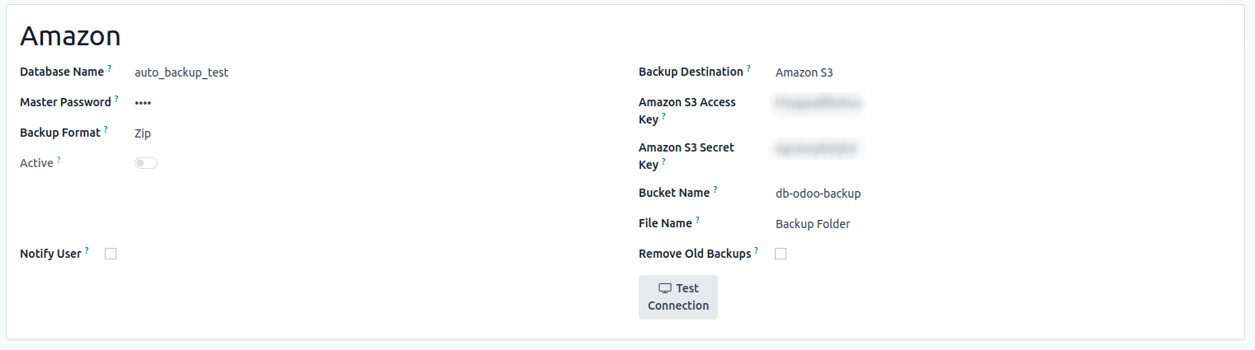Enable the Remove Old Backups checkbox

[x=781, y=254]
